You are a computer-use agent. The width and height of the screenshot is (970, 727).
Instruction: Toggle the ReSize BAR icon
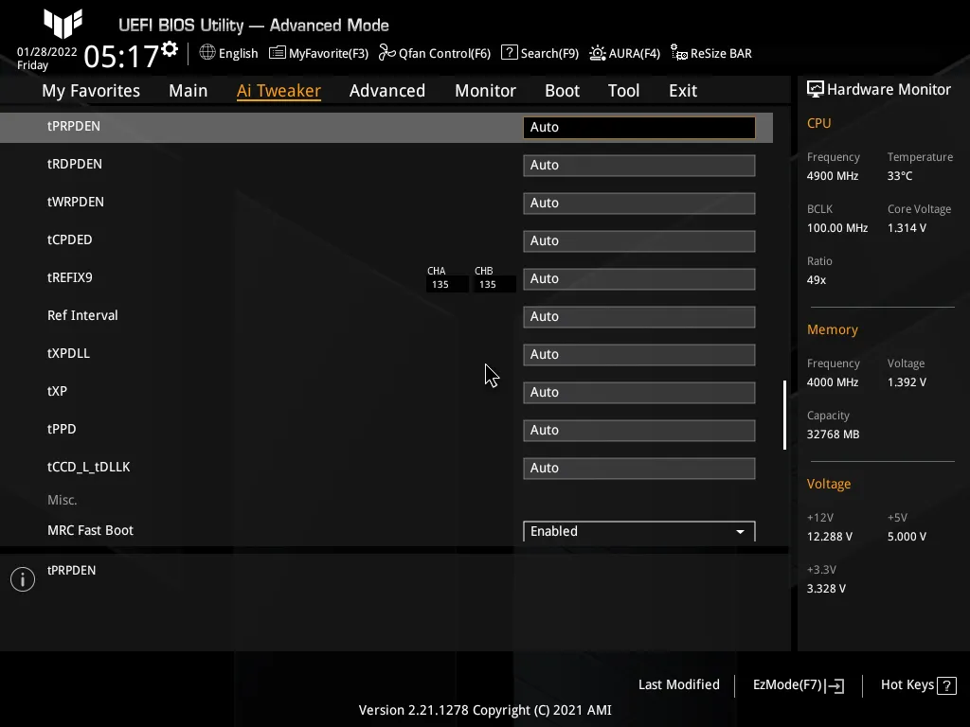[678, 53]
